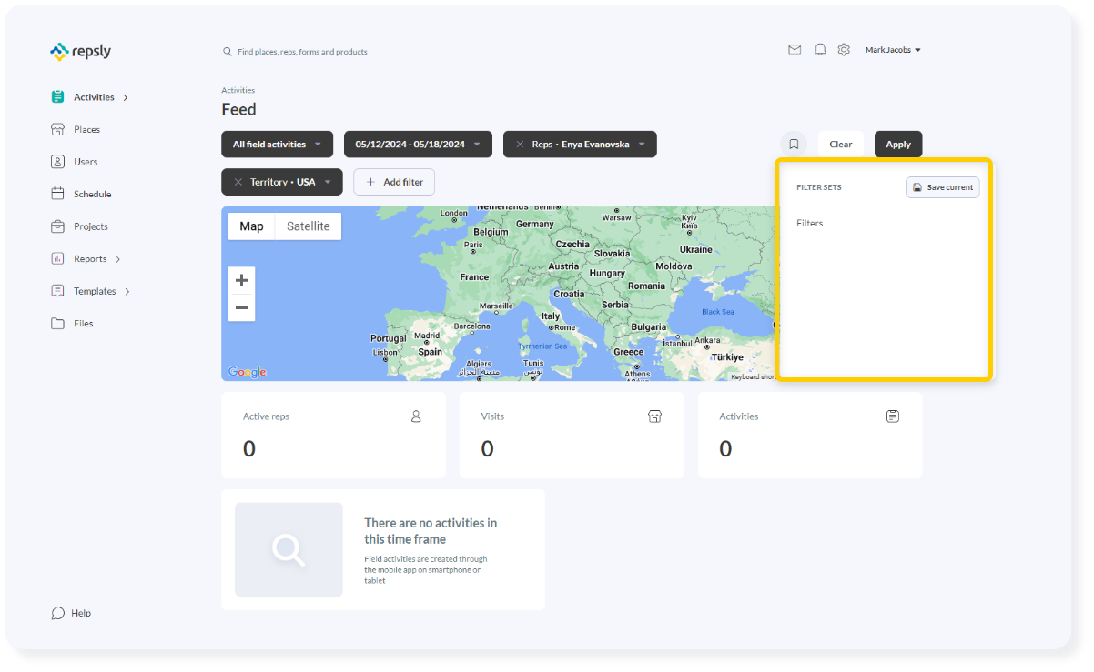Click the Active reps card
Viewport: 1094px width, 672px height.
coord(333,436)
